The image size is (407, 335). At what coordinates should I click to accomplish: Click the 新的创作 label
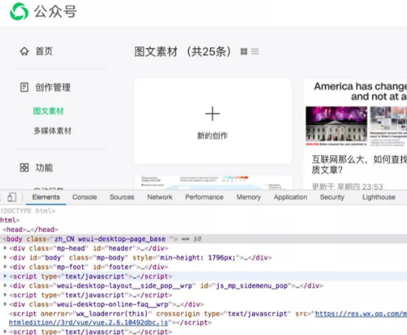[212, 136]
